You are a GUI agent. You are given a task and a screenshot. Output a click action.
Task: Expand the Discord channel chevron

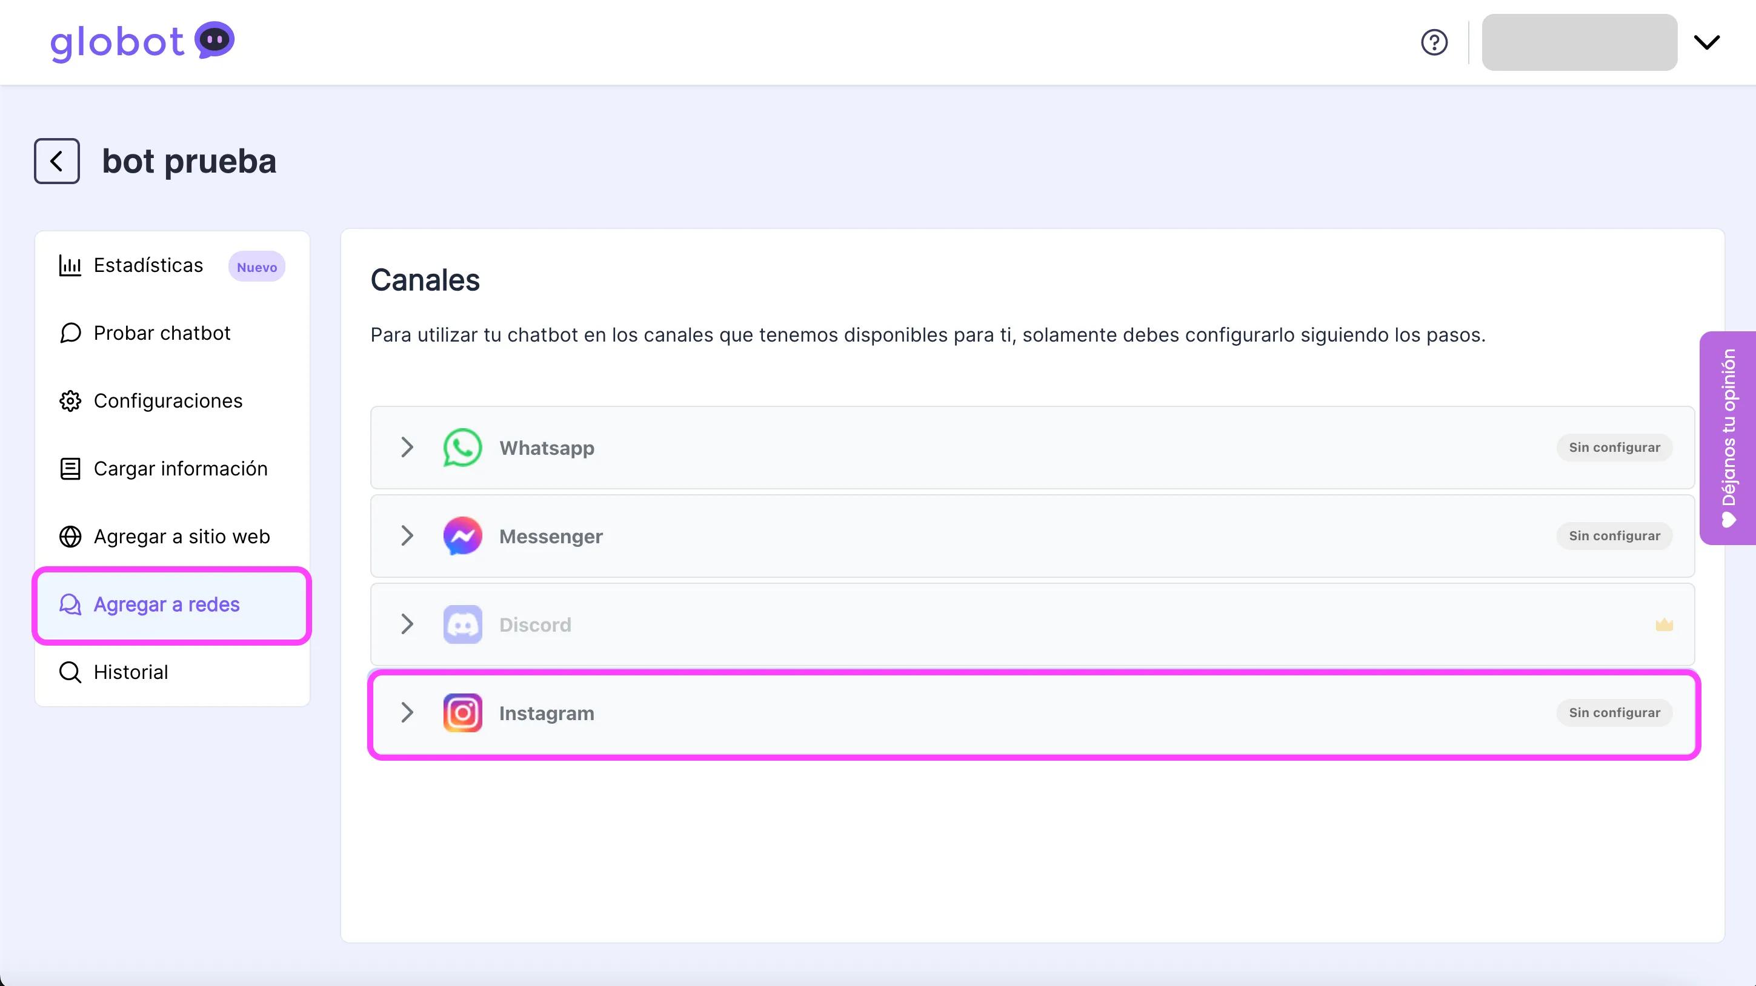(407, 624)
